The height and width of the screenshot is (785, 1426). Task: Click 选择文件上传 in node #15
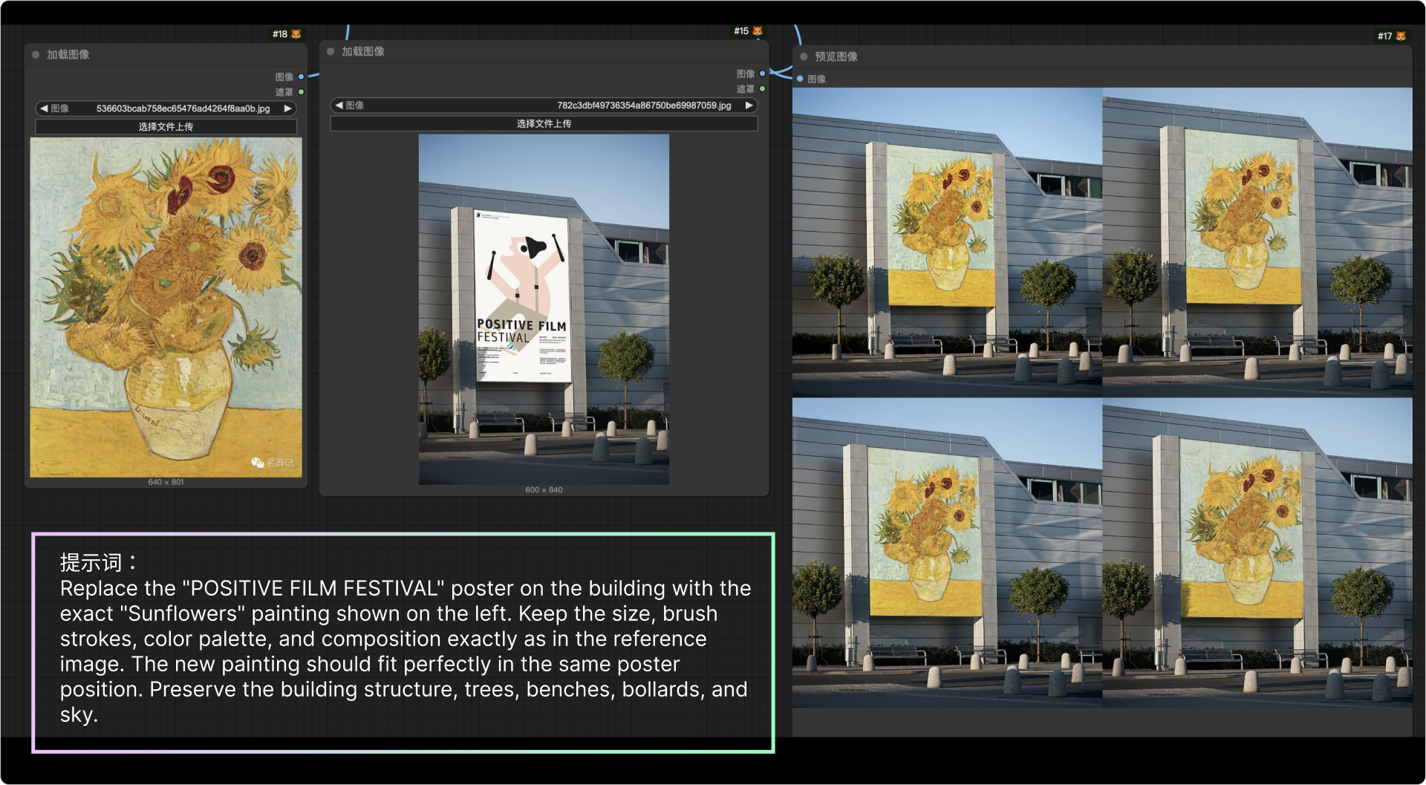point(544,124)
